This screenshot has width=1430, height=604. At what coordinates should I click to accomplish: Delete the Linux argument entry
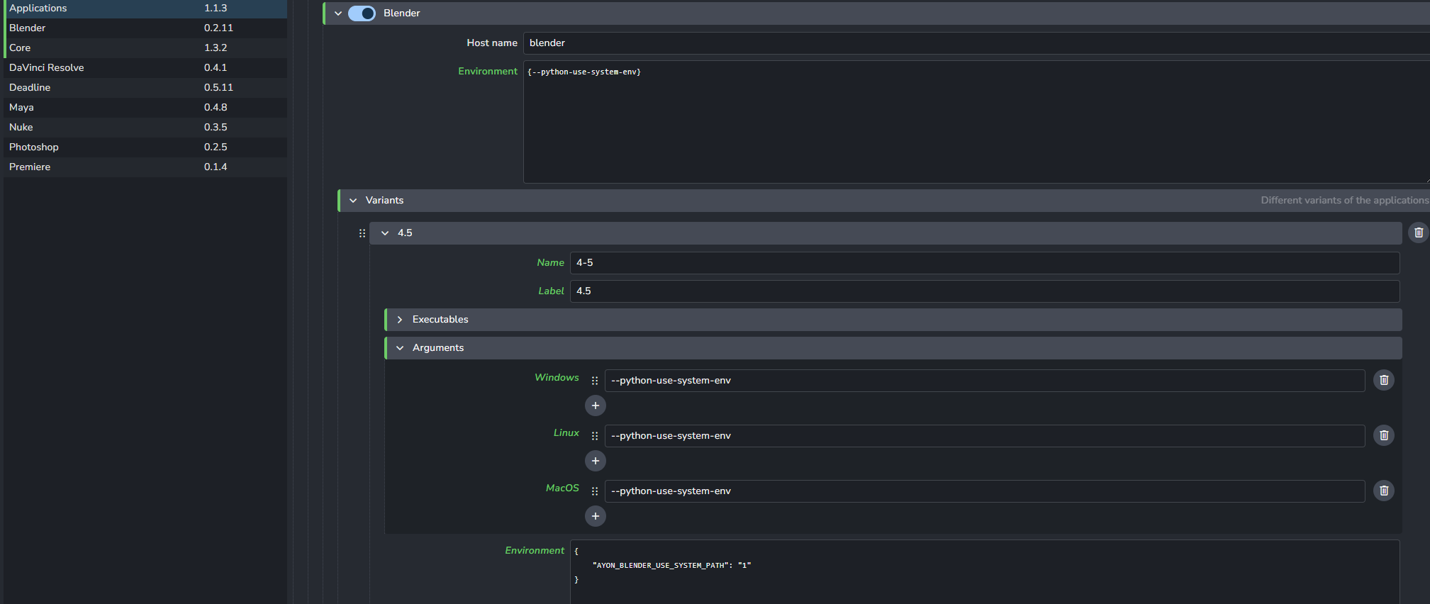[x=1383, y=435]
